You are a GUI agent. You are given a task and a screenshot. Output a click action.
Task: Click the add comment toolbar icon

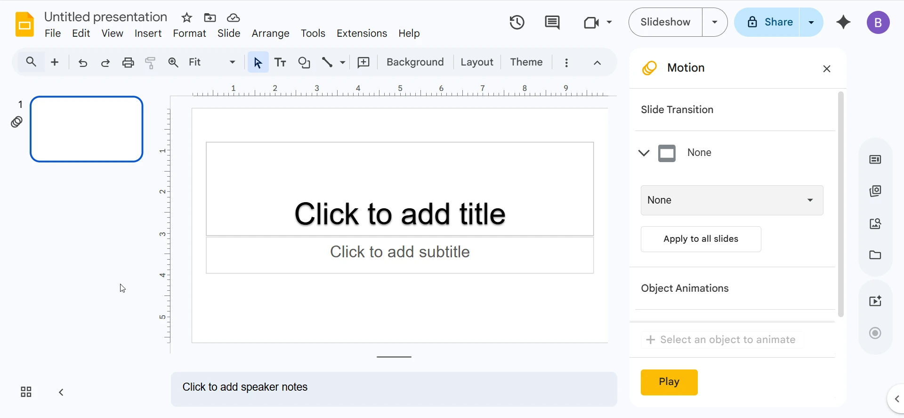(363, 62)
